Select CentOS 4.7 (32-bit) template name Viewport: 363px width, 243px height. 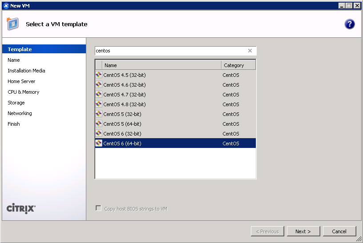pyautogui.click(x=125, y=94)
